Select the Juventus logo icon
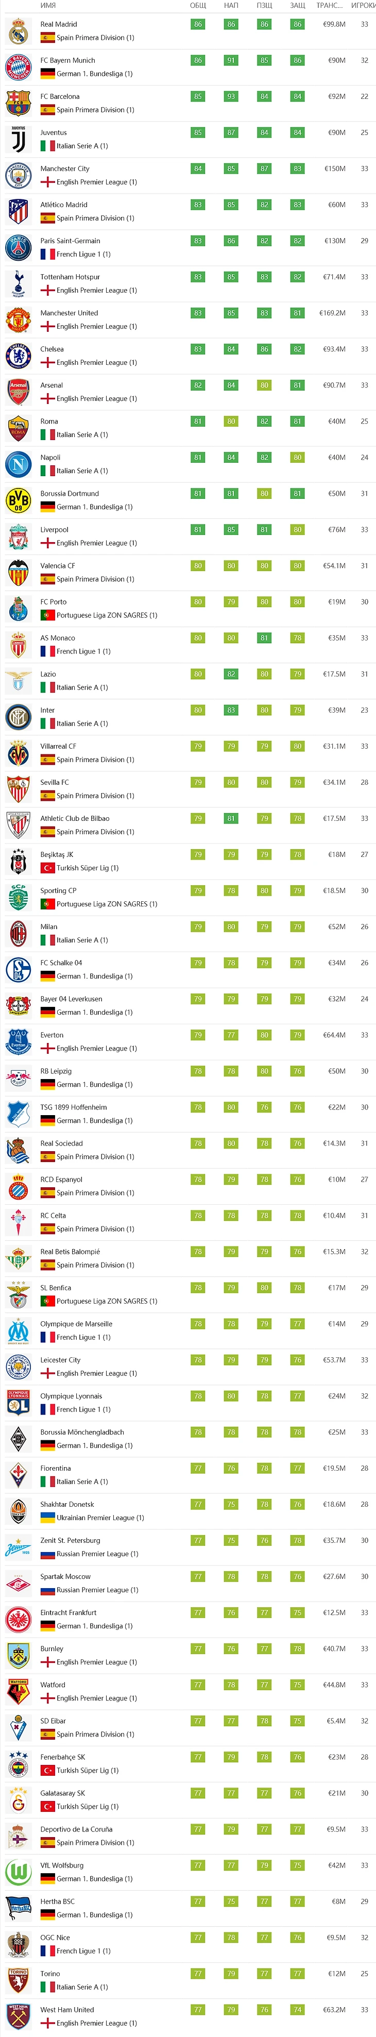Screen dimensions: 376x2037 point(18,139)
